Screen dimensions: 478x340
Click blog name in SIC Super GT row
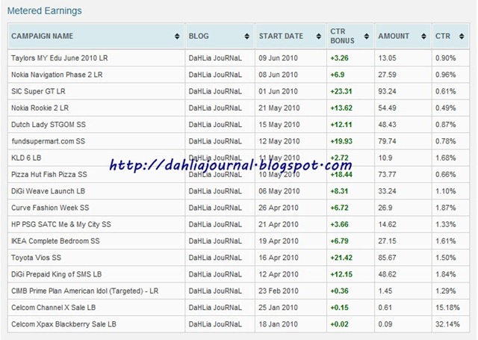[x=215, y=91]
